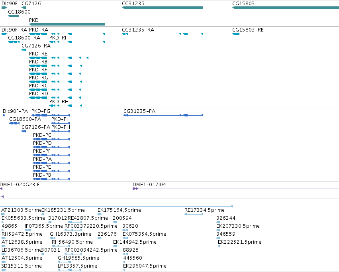Select protein PKD-PI
Viewport: 339px width, 272px height.
pos(61,123)
